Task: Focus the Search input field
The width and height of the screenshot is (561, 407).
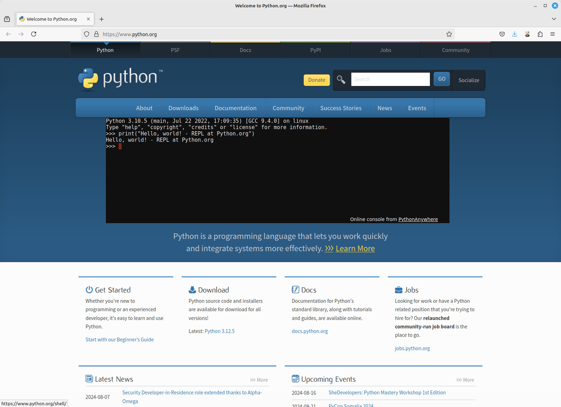Action: coord(390,79)
